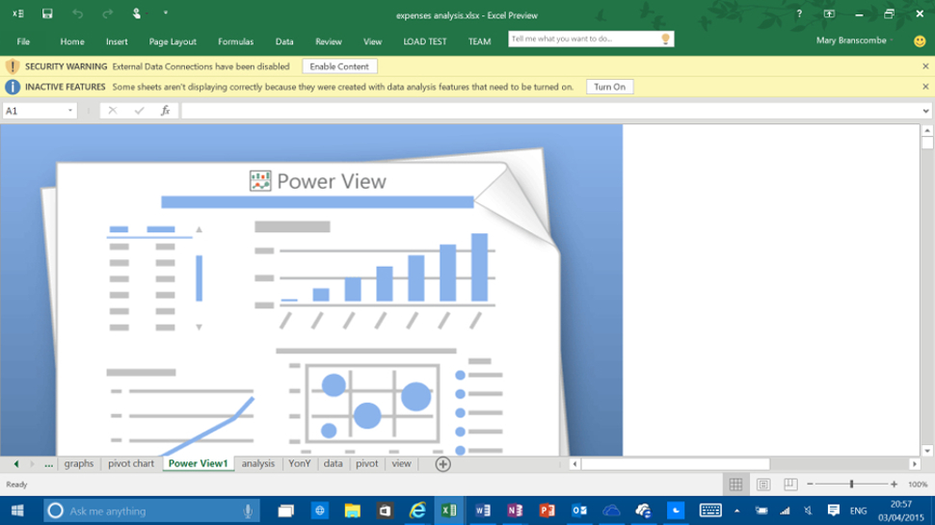
Task: Select the Power View1 sheet tab
Action: (198, 463)
